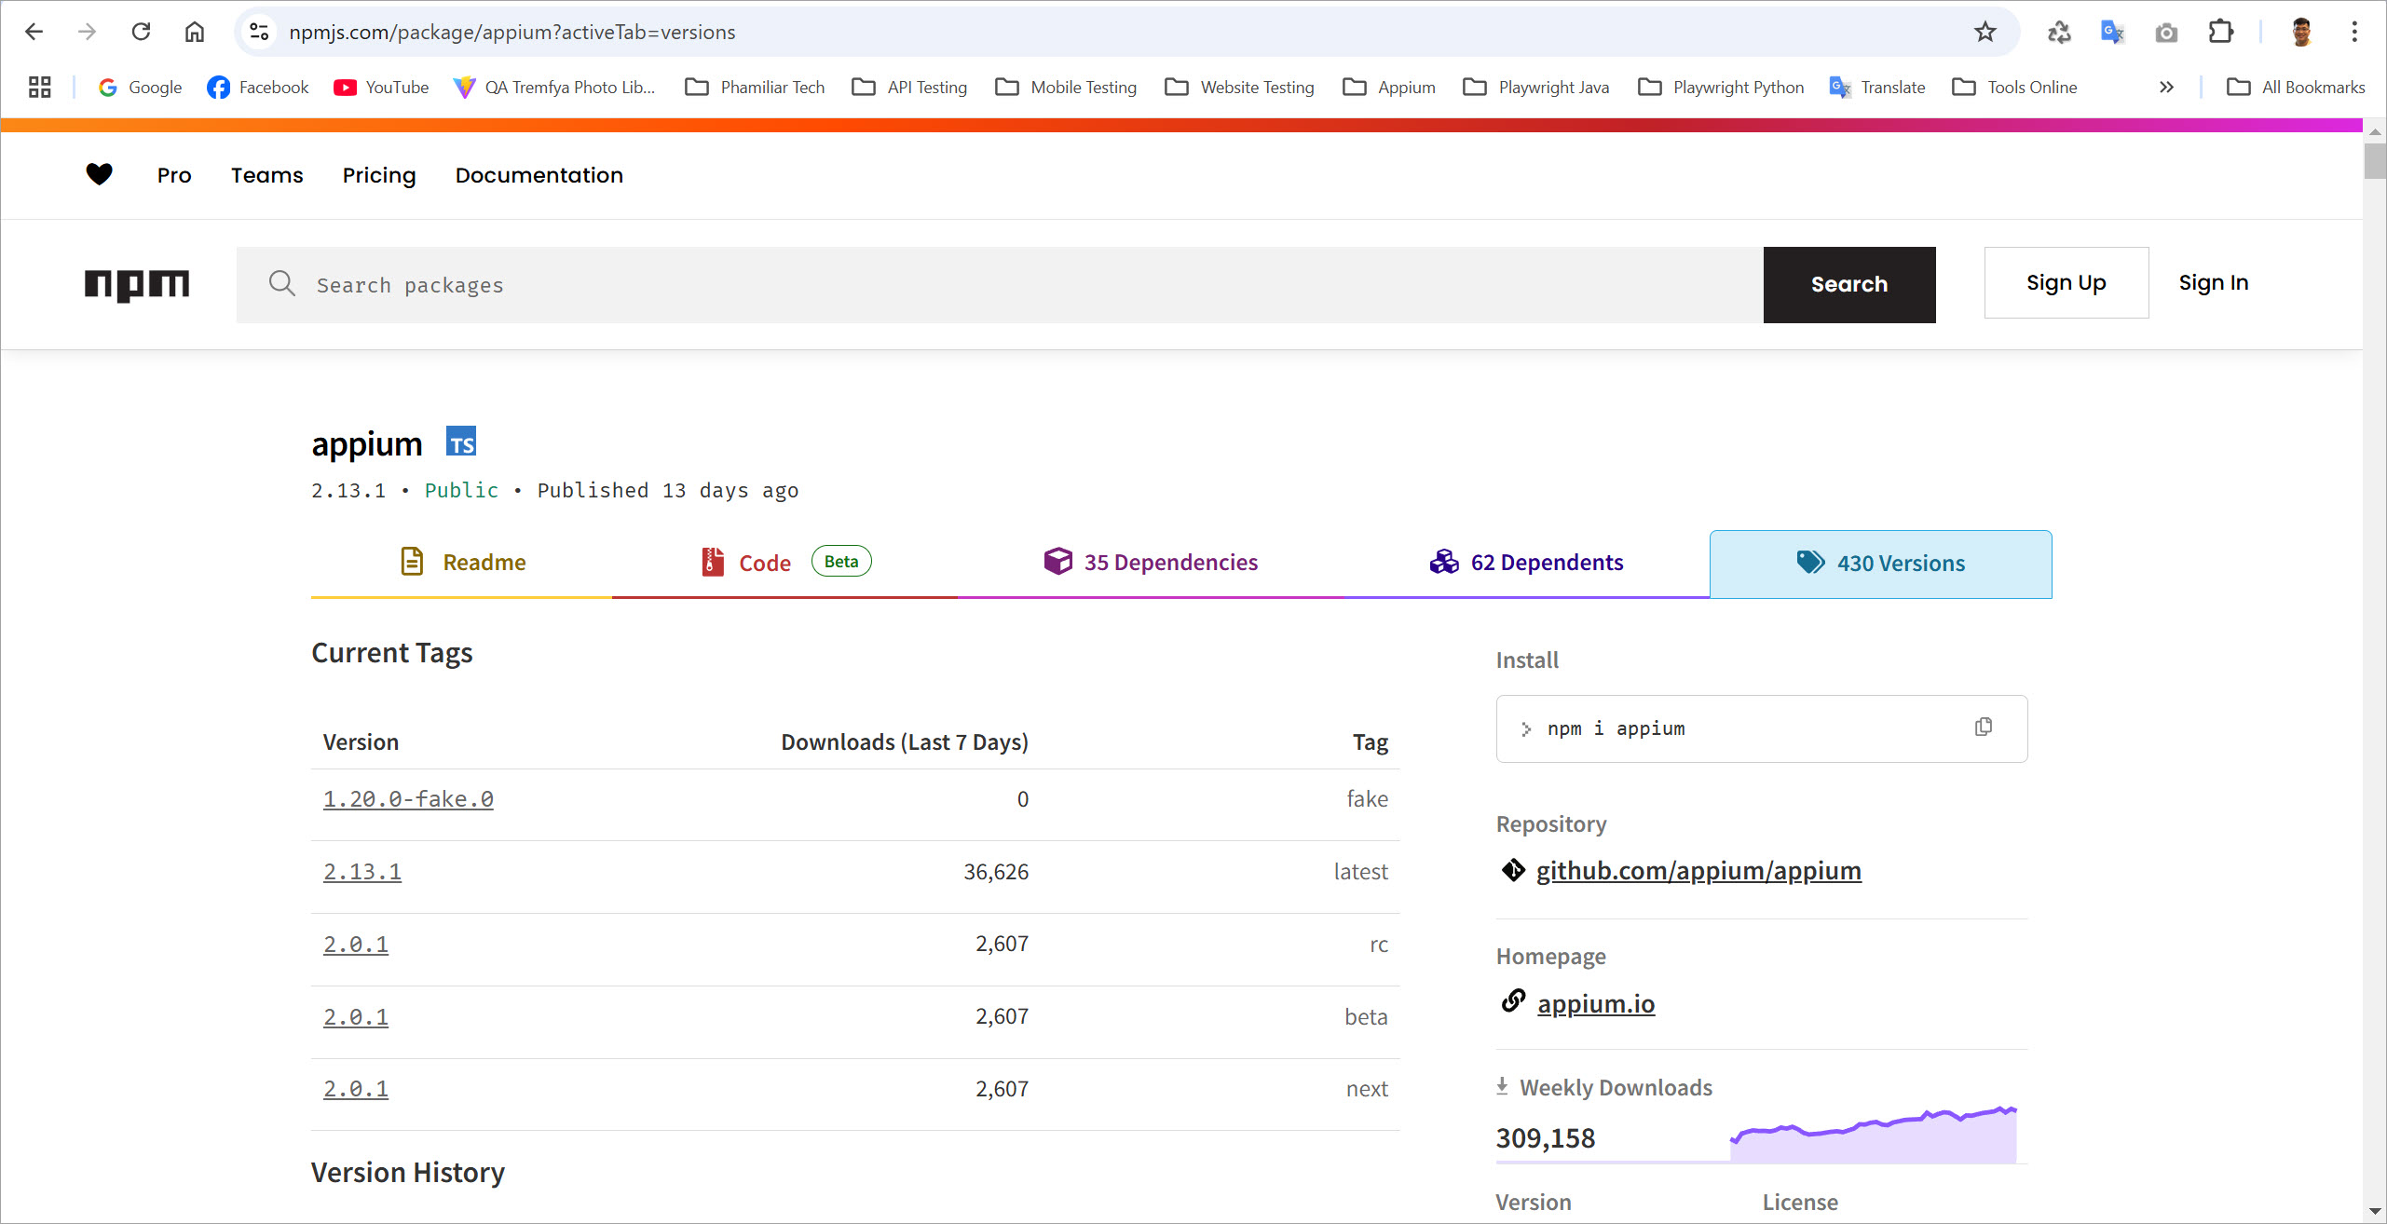
Task: Click the npm heart icon
Action: [99, 174]
